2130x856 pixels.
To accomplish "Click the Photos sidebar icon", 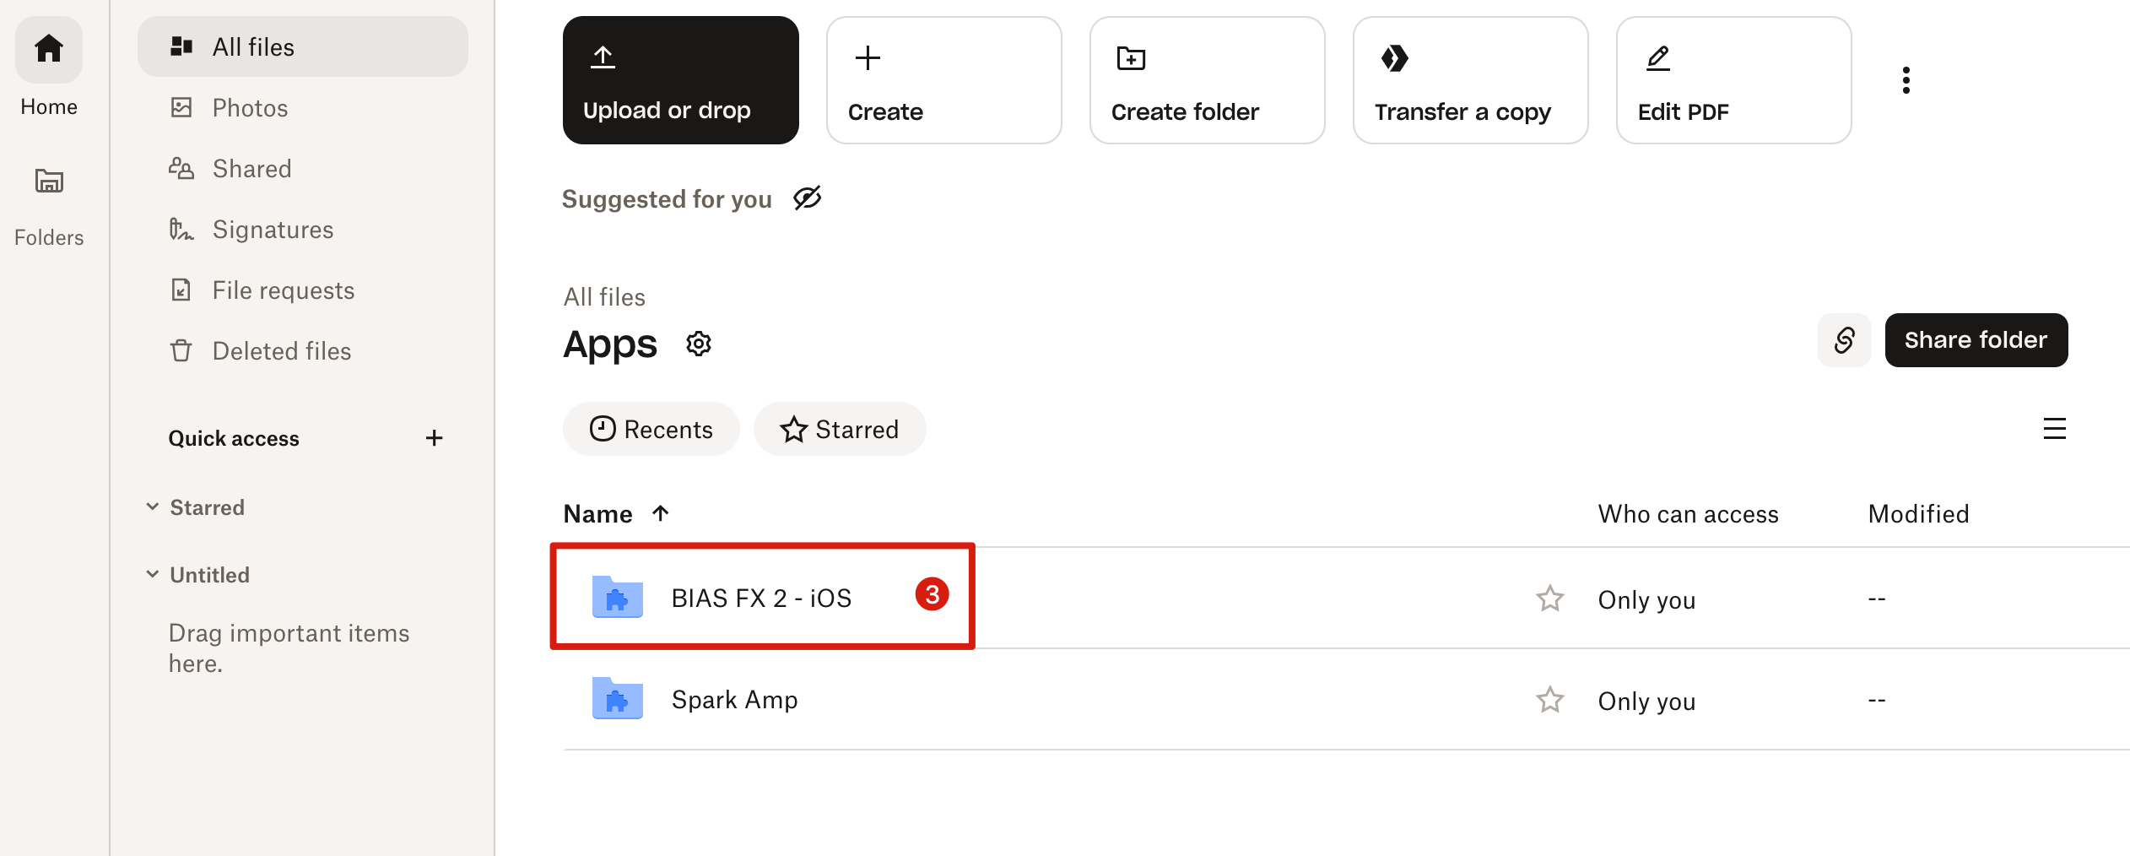I will [181, 107].
